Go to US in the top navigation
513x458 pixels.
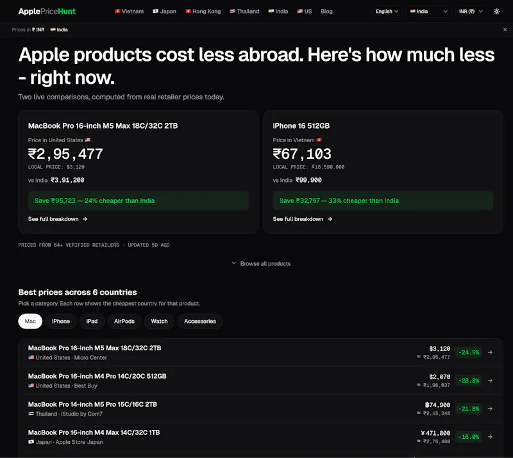pyautogui.click(x=304, y=12)
